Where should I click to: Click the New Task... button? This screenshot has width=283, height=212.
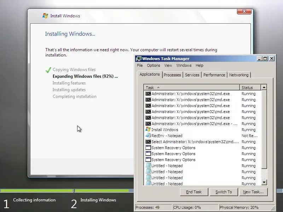pyautogui.click(x=253, y=192)
